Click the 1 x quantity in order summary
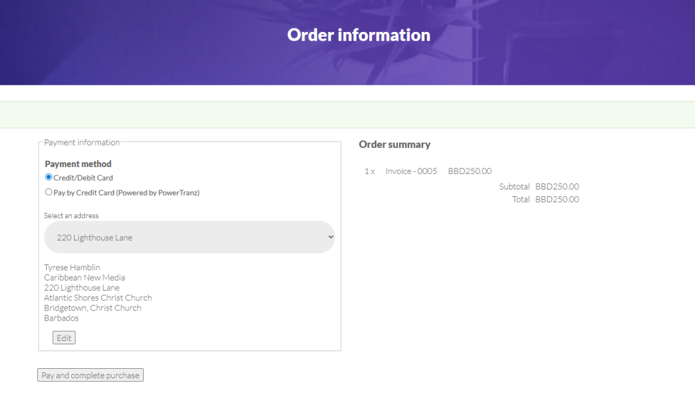 click(x=369, y=171)
